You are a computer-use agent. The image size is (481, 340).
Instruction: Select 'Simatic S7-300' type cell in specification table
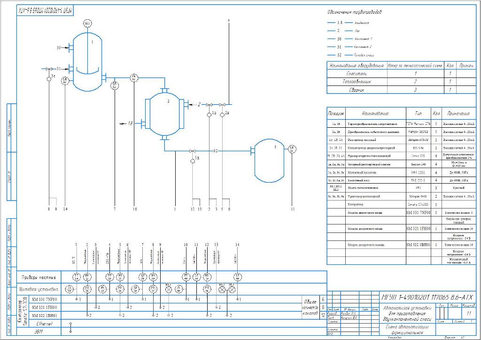coord(419,204)
